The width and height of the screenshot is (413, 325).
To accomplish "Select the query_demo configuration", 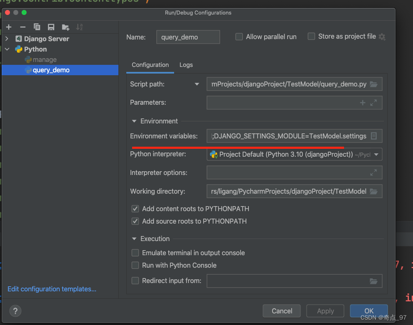I will 60,70.
